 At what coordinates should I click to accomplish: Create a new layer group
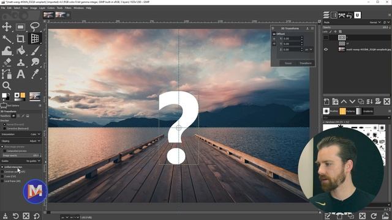335,101
